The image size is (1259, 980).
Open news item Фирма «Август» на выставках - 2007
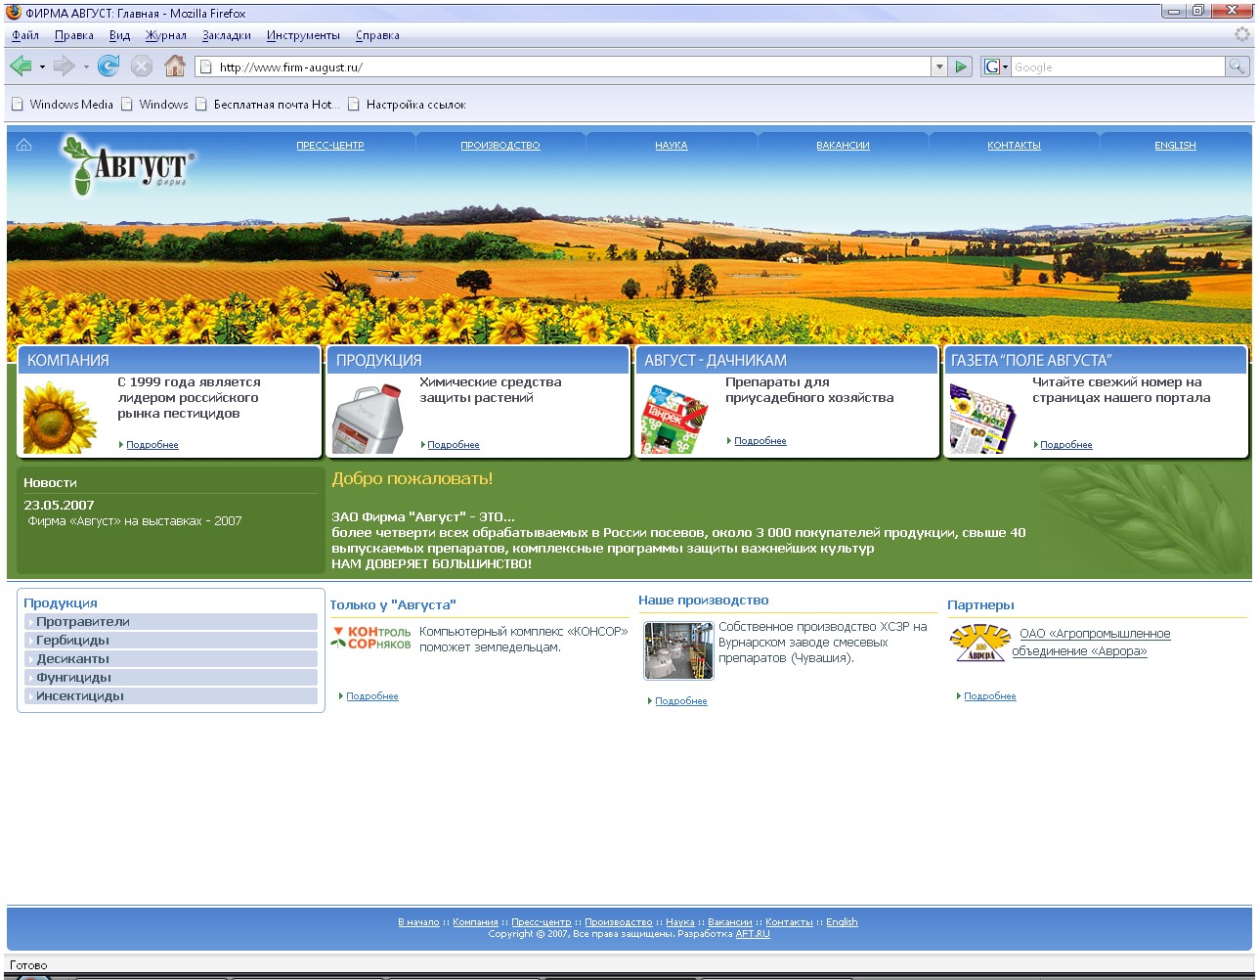135,521
